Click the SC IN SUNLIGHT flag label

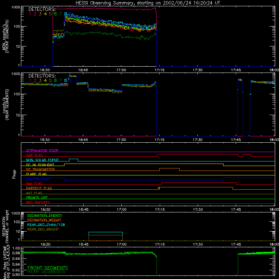(40, 165)
